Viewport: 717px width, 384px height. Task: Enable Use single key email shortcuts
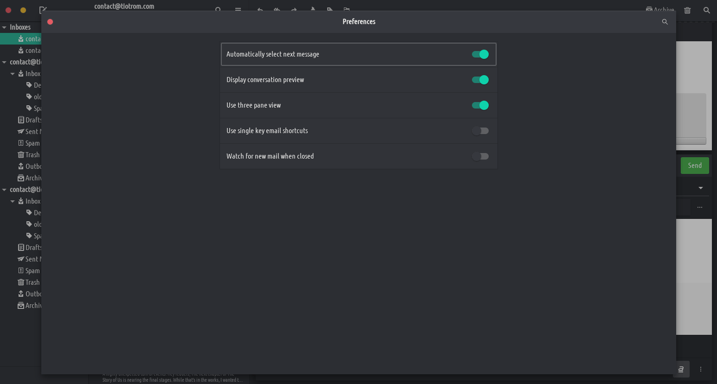coord(480,131)
